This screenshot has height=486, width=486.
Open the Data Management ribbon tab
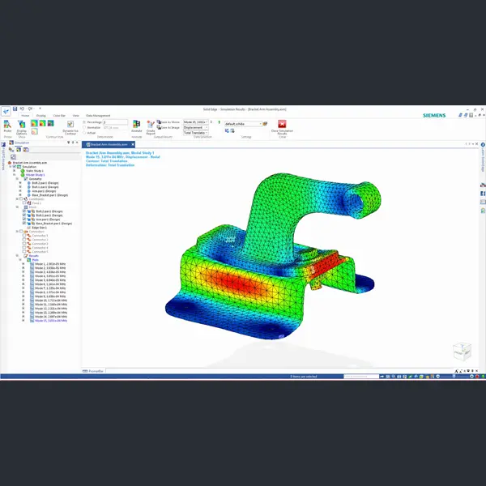[x=98, y=116]
